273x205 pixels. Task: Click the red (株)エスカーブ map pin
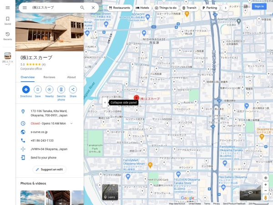click(x=136, y=98)
